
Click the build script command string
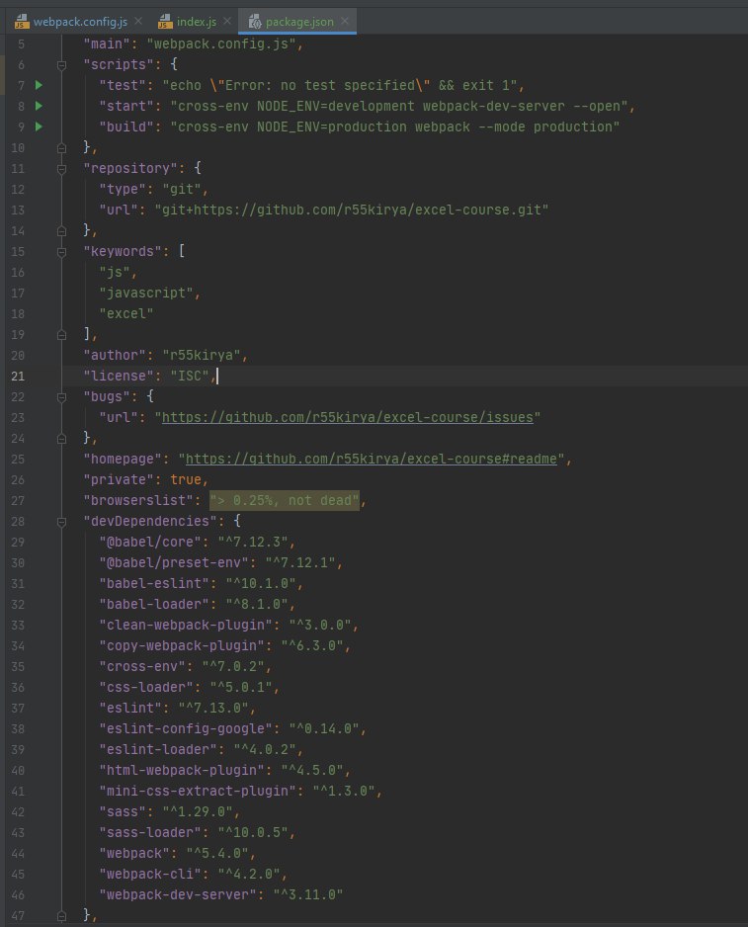coord(395,127)
